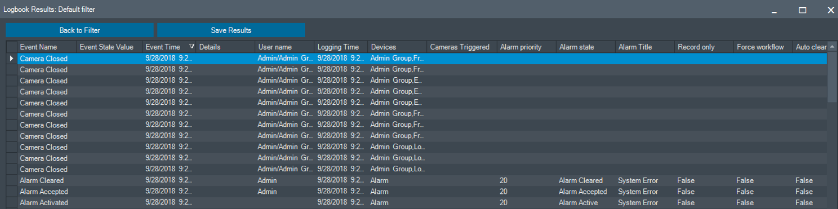This screenshot has width=838, height=209.
Task: Click the scrollbar up arrow
Action: 832,47
